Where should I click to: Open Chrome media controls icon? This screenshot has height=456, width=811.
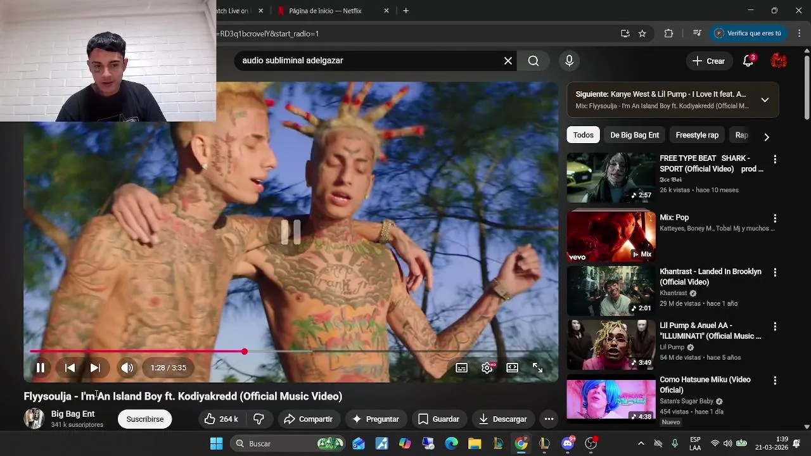tap(697, 34)
